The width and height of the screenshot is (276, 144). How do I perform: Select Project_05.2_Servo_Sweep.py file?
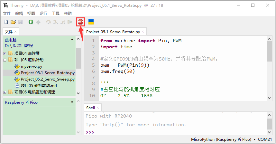pos(48,79)
